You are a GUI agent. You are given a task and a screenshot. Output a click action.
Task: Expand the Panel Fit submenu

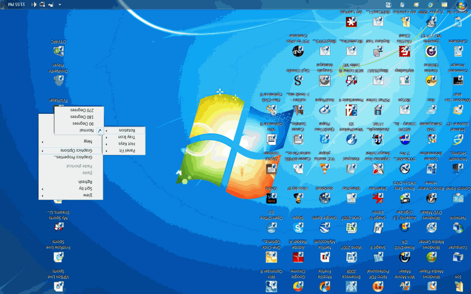(x=124, y=150)
